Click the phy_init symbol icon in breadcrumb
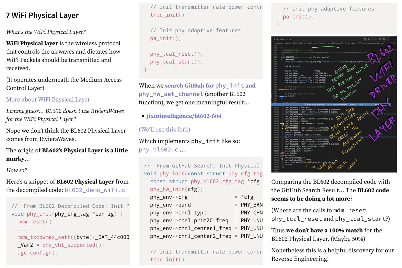This screenshot has height=268, width=402. 360,43
